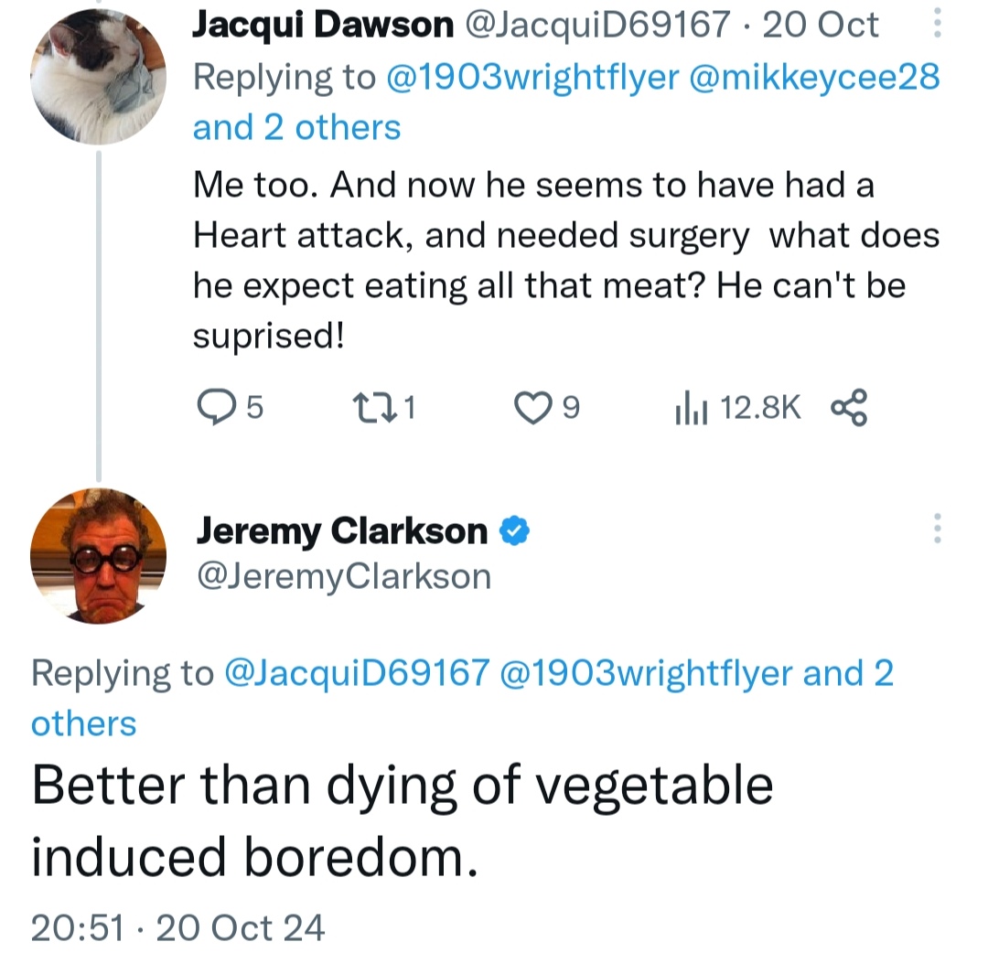This screenshot has height=963, width=988.
Task: Click the 20:51 · 20 Oct 24 timestamp
Action: coord(178,927)
